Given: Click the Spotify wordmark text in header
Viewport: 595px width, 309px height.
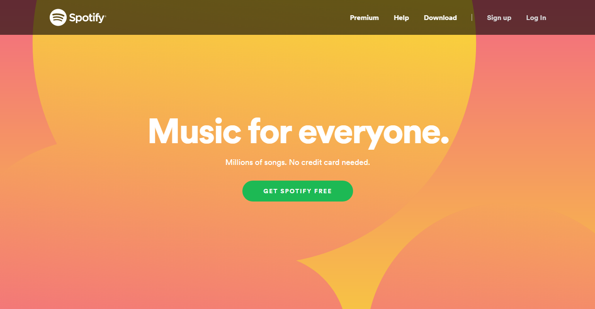Looking at the screenshot, I should click(x=86, y=18).
